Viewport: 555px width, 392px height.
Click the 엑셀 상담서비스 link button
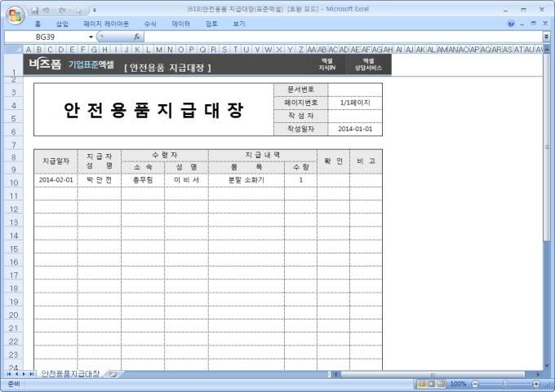[368, 64]
